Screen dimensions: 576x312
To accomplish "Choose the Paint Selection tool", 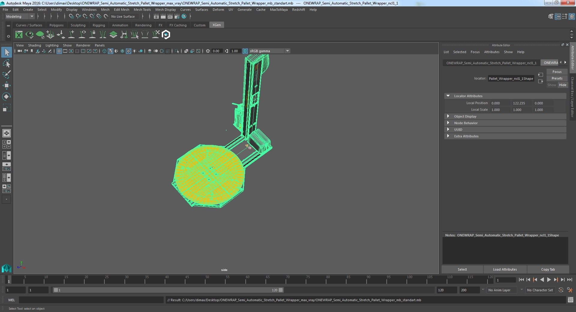I will tap(7, 74).
